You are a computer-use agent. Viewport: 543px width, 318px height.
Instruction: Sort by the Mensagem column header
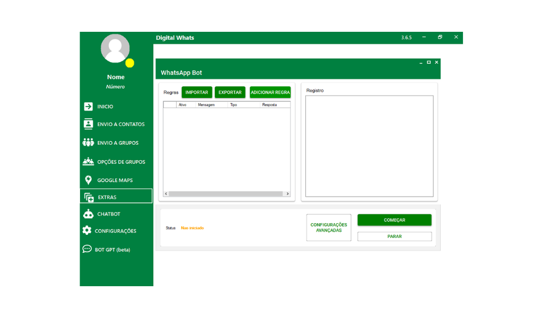206,105
